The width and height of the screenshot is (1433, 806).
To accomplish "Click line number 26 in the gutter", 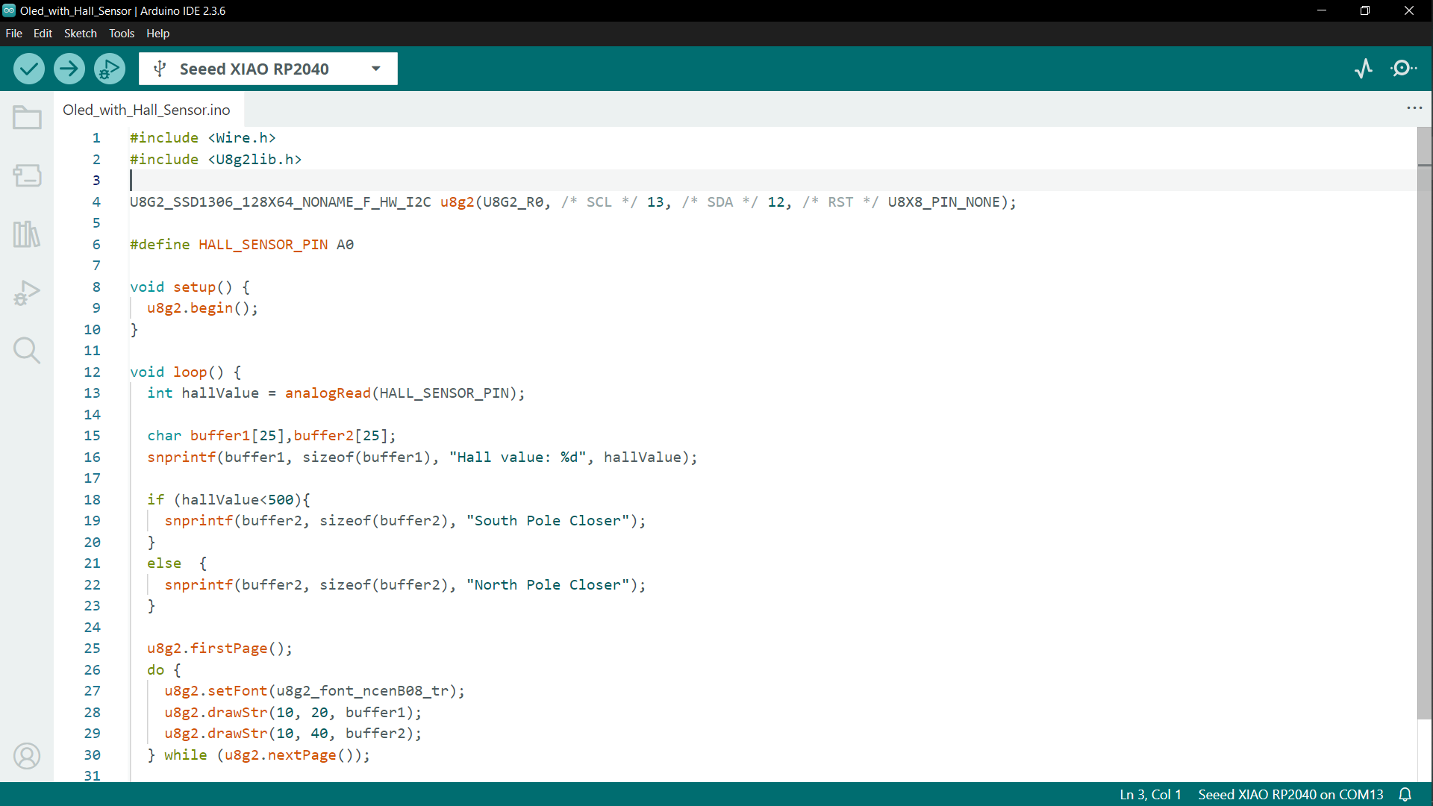I will point(92,669).
